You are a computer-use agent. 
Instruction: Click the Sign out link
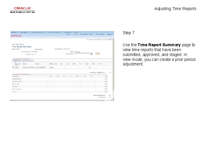[110, 34]
